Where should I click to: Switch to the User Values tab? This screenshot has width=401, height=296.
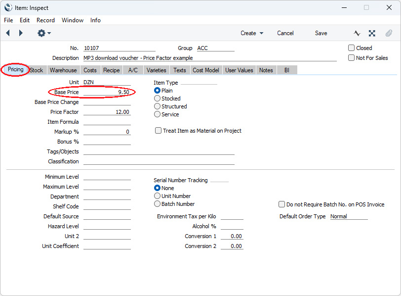tap(239, 70)
